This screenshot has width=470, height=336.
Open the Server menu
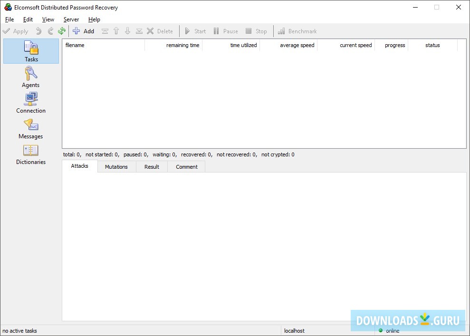(x=71, y=19)
